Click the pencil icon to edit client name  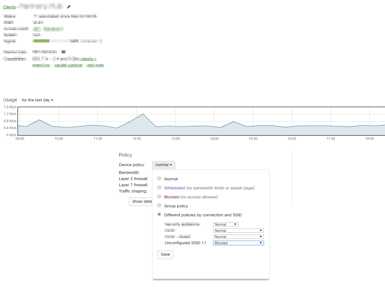[x=69, y=7]
